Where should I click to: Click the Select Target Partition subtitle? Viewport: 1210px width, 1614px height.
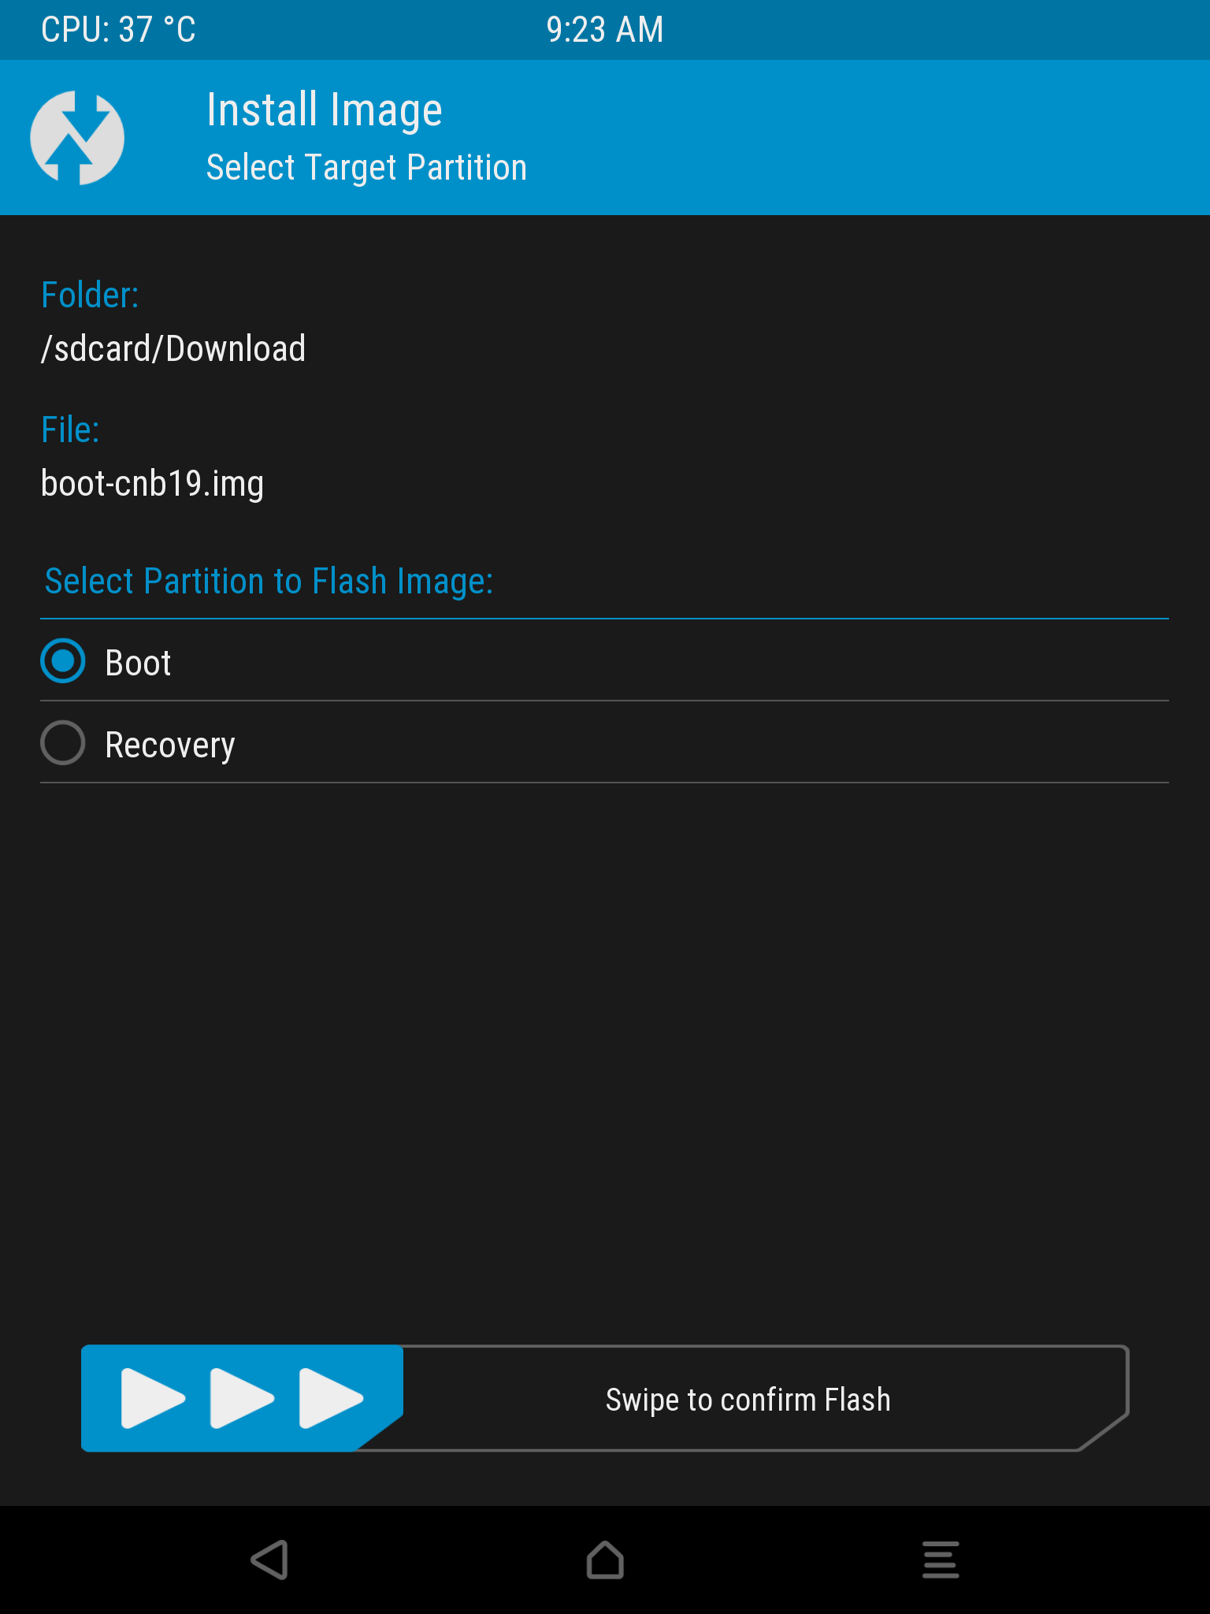click(x=366, y=167)
